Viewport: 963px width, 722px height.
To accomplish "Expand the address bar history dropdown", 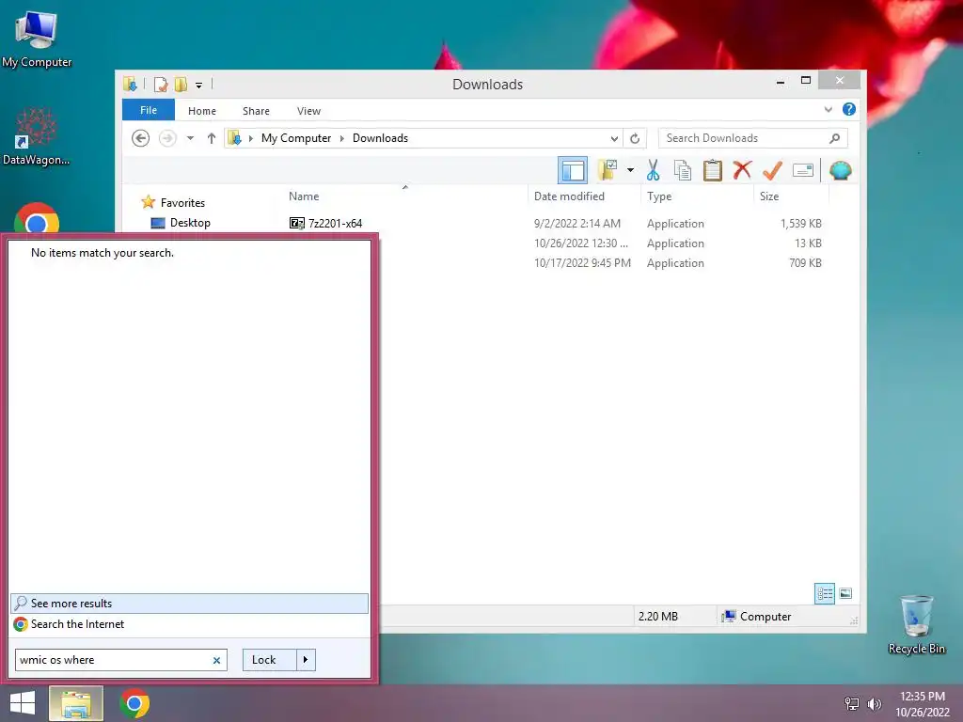I will click(613, 138).
